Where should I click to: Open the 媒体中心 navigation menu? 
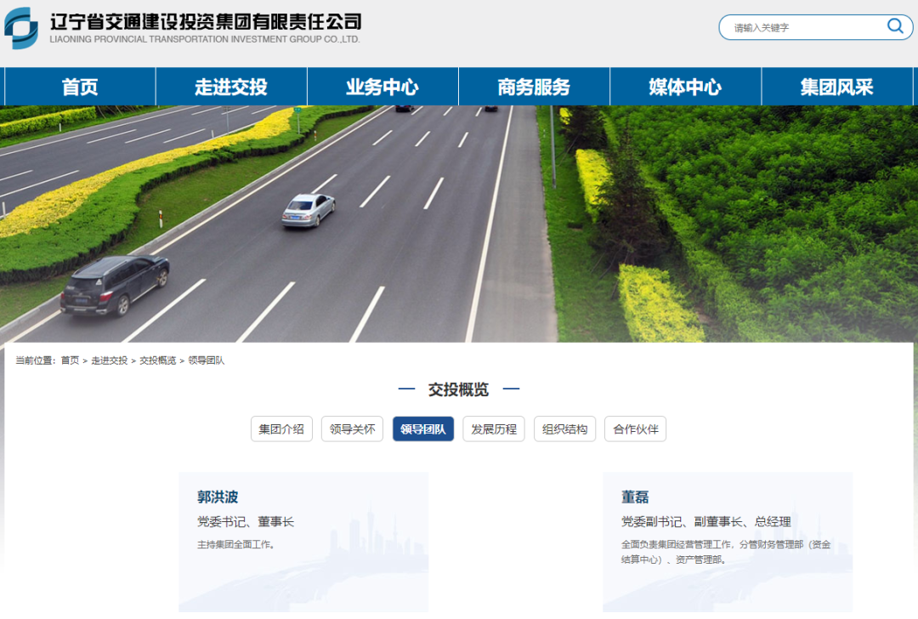click(686, 87)
